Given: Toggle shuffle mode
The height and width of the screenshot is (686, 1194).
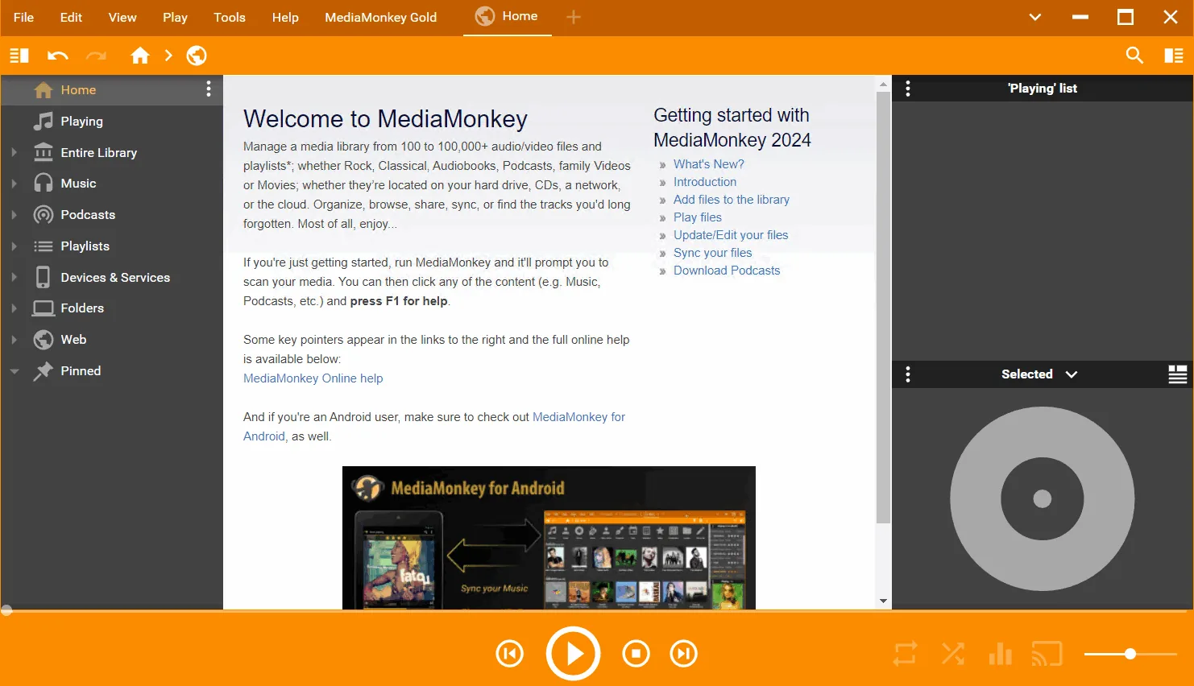Looking at the screenshot, I should (x=953, y=654).
